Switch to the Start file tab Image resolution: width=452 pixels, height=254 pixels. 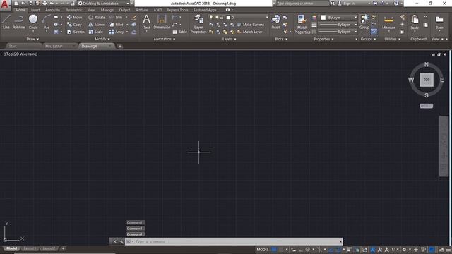point(13,46)
